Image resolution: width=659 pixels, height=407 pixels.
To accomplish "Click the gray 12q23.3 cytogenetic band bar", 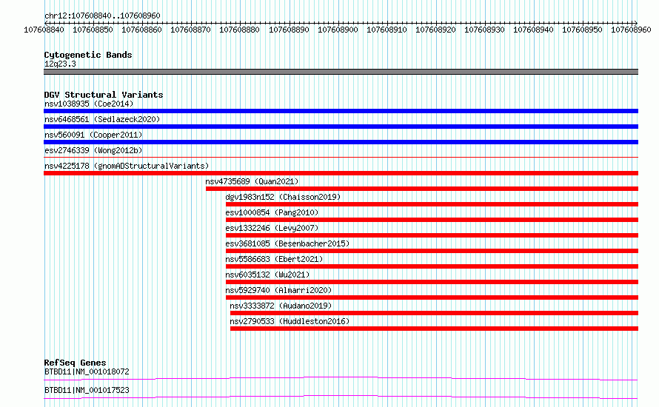I will click(x=341, y=72).
